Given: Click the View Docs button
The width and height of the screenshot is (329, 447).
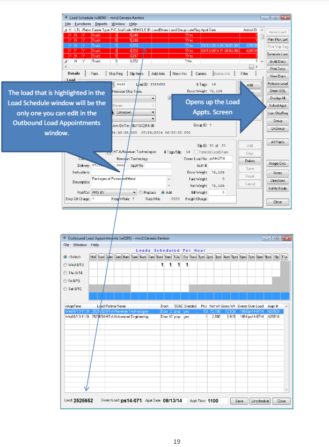Looking at the screenshot, I should click(x=277, y=76).
